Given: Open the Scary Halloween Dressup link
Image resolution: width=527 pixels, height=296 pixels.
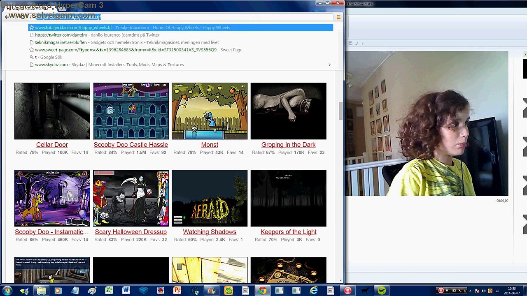Looking at the screenshot, I should click(131, 232).
